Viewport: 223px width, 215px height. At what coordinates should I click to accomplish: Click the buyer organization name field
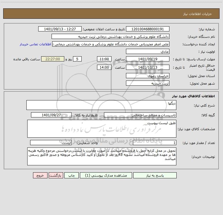[x=110, y=36]
